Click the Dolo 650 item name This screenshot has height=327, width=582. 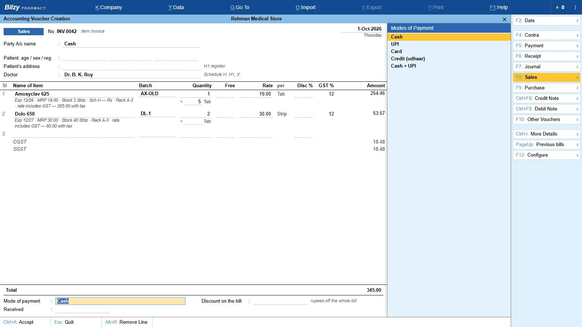point(25,114)
